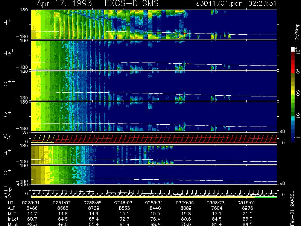
Task: Click altitude value '8089'
Action: coord(186,208)
